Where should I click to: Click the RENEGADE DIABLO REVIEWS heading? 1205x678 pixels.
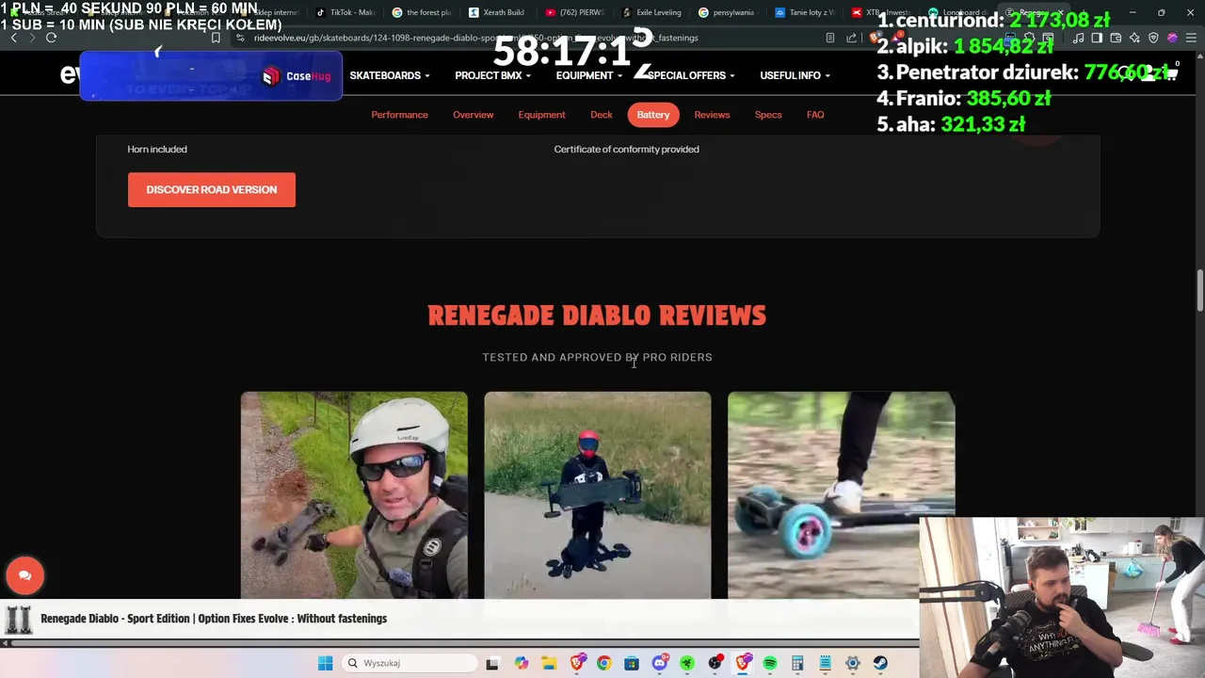click(597, 315)
